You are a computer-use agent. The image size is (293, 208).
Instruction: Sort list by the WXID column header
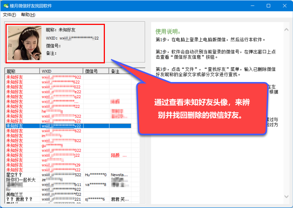[x=61, y=71]
